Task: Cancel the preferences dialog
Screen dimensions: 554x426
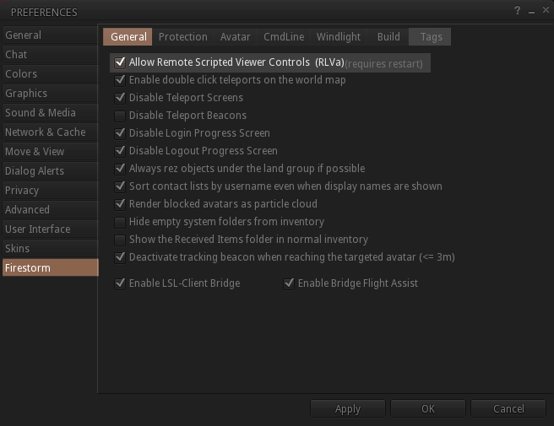Action: coord(508,408)
